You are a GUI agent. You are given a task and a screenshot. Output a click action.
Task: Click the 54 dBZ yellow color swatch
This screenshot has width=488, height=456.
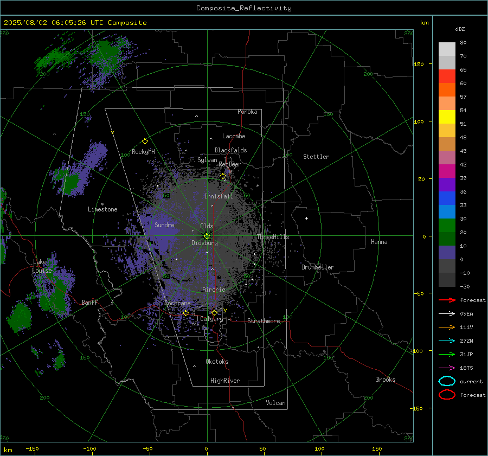coord(447,117)
